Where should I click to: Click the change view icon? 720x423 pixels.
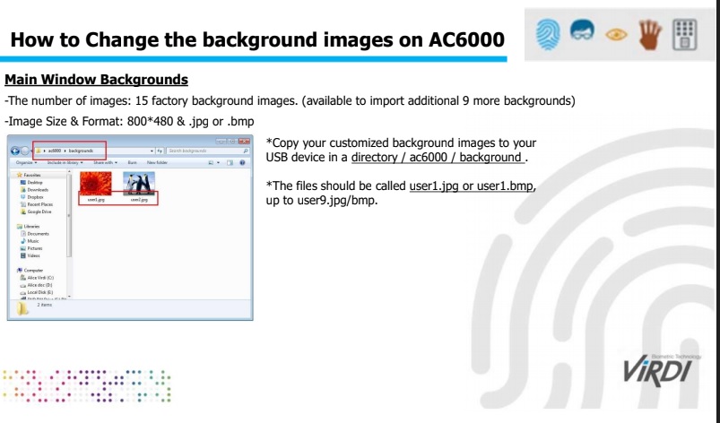211,162
